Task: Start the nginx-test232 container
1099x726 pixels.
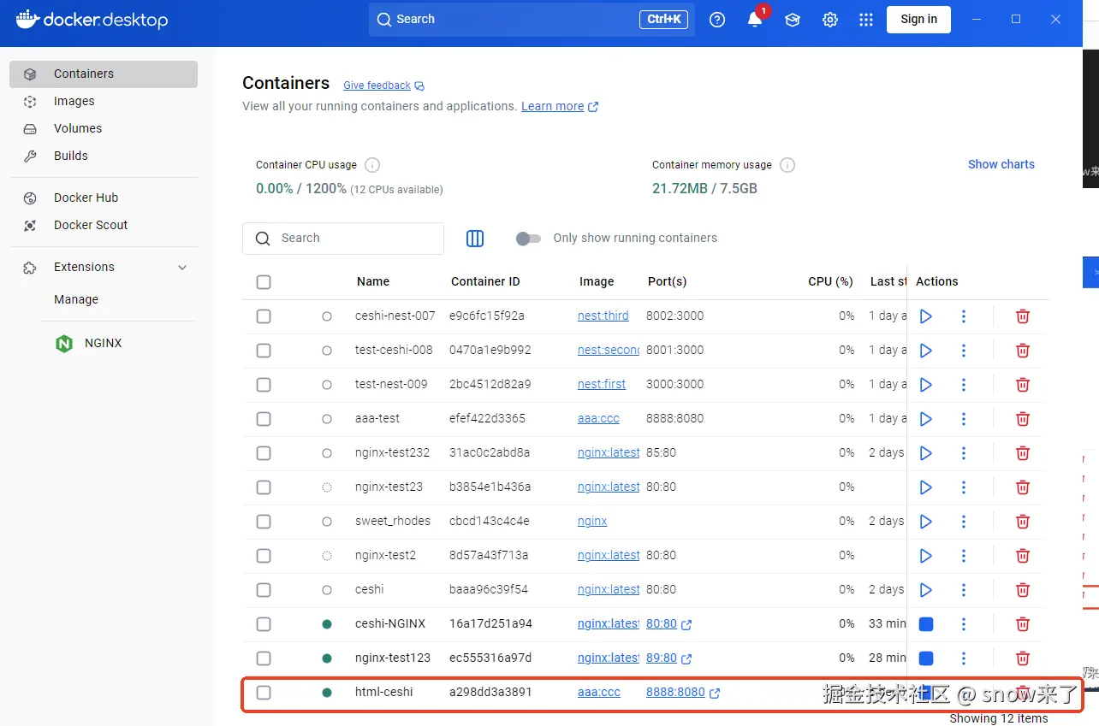Action: point(925,453)
